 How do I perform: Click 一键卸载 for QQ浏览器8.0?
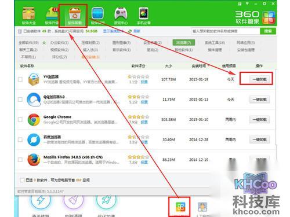pos(260,100)
